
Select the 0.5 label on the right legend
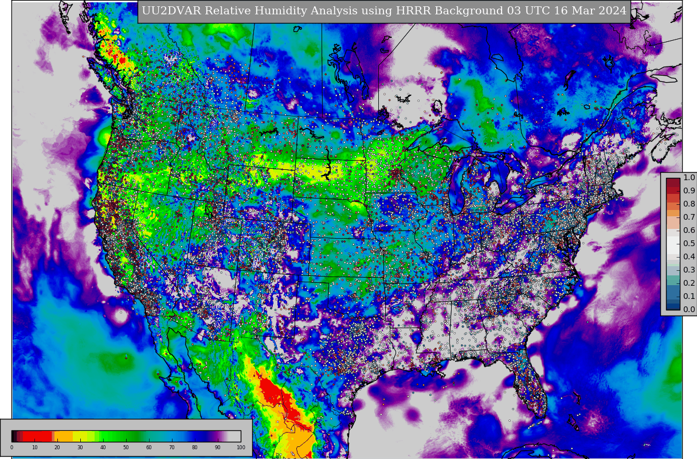click(688, 244)
